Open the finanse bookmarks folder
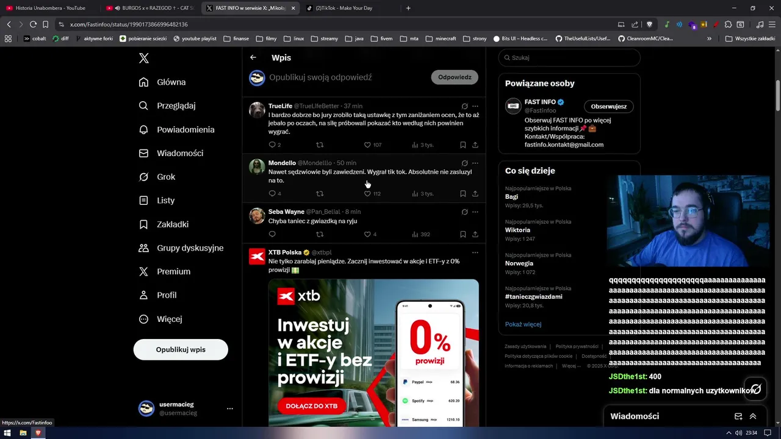 (236, 38)
